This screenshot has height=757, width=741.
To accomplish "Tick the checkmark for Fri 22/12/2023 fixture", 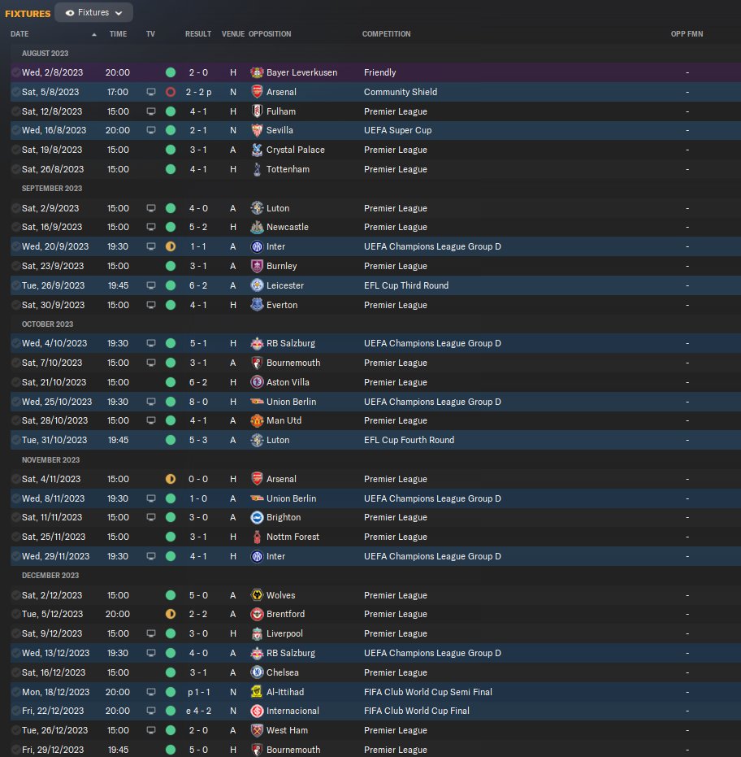I will click(16, 711).
